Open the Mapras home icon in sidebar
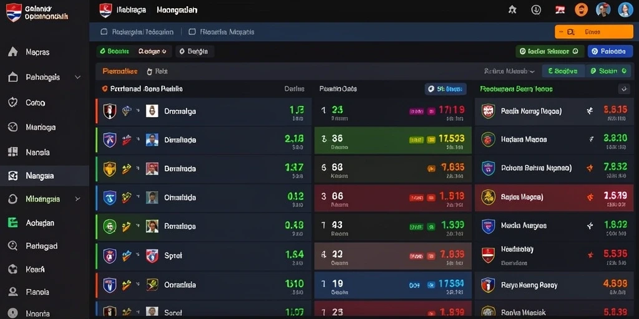 (12, 52)
